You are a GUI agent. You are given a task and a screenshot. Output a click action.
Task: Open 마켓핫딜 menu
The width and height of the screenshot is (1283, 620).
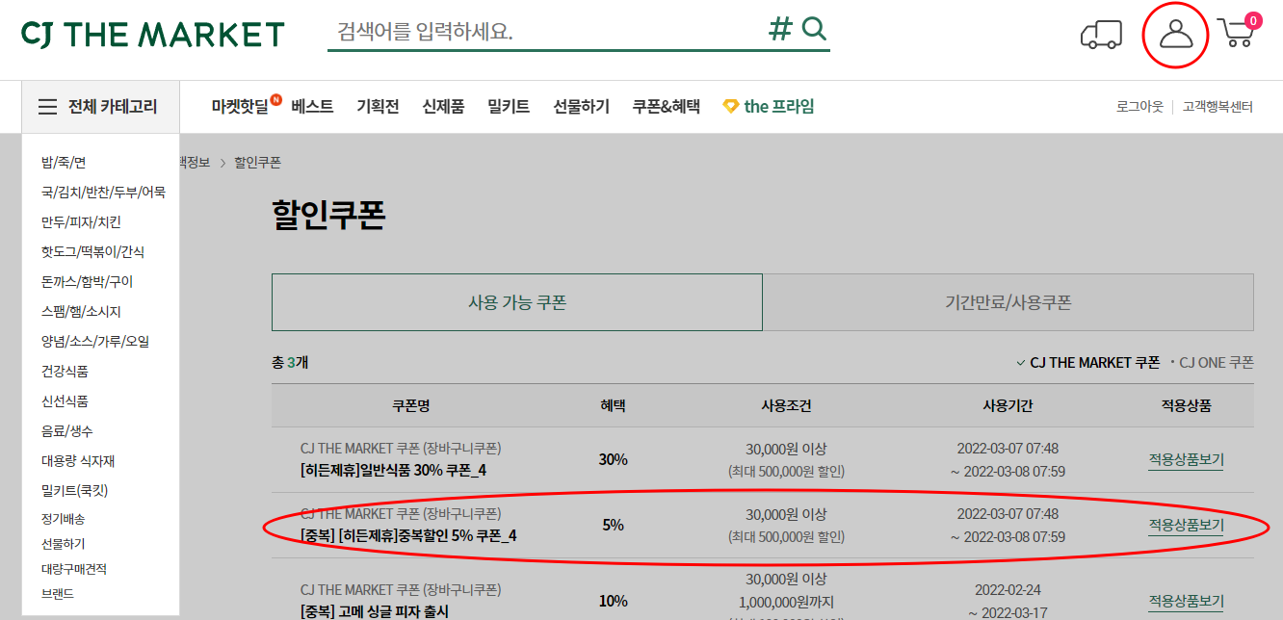click(x=240, y=107)
